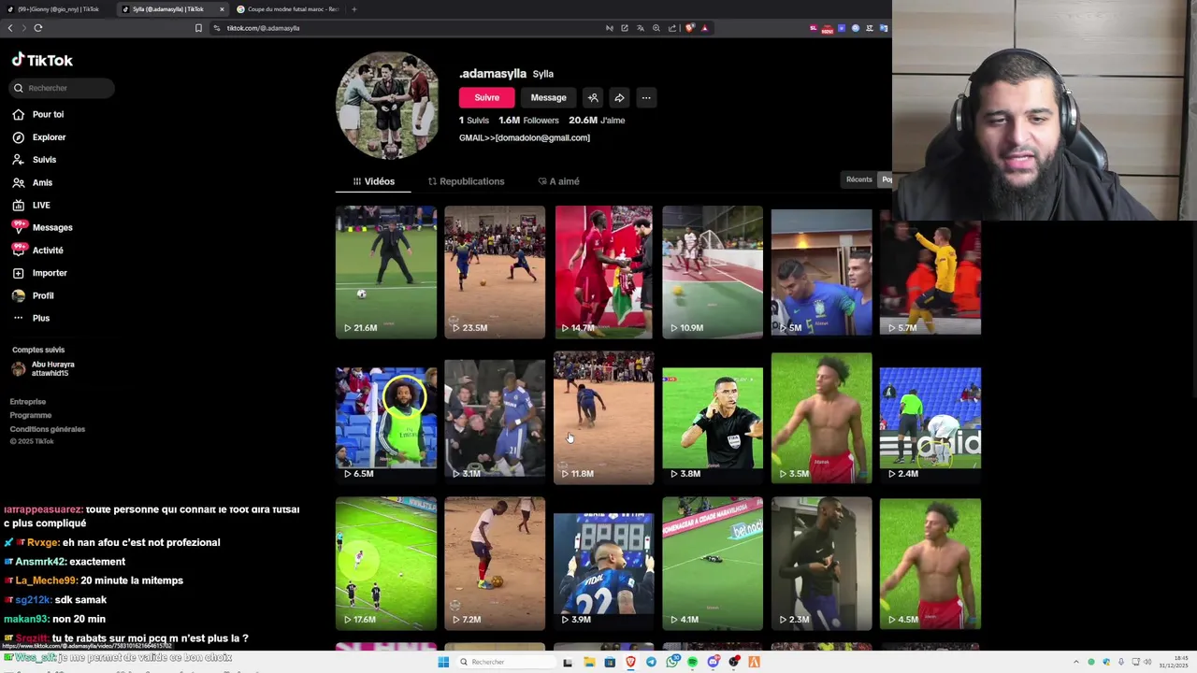This screenshot has width=1197, height=673.
Task: Open the .adamasylla profile picture
Action: pyautogui.click(x=387, y=105)
